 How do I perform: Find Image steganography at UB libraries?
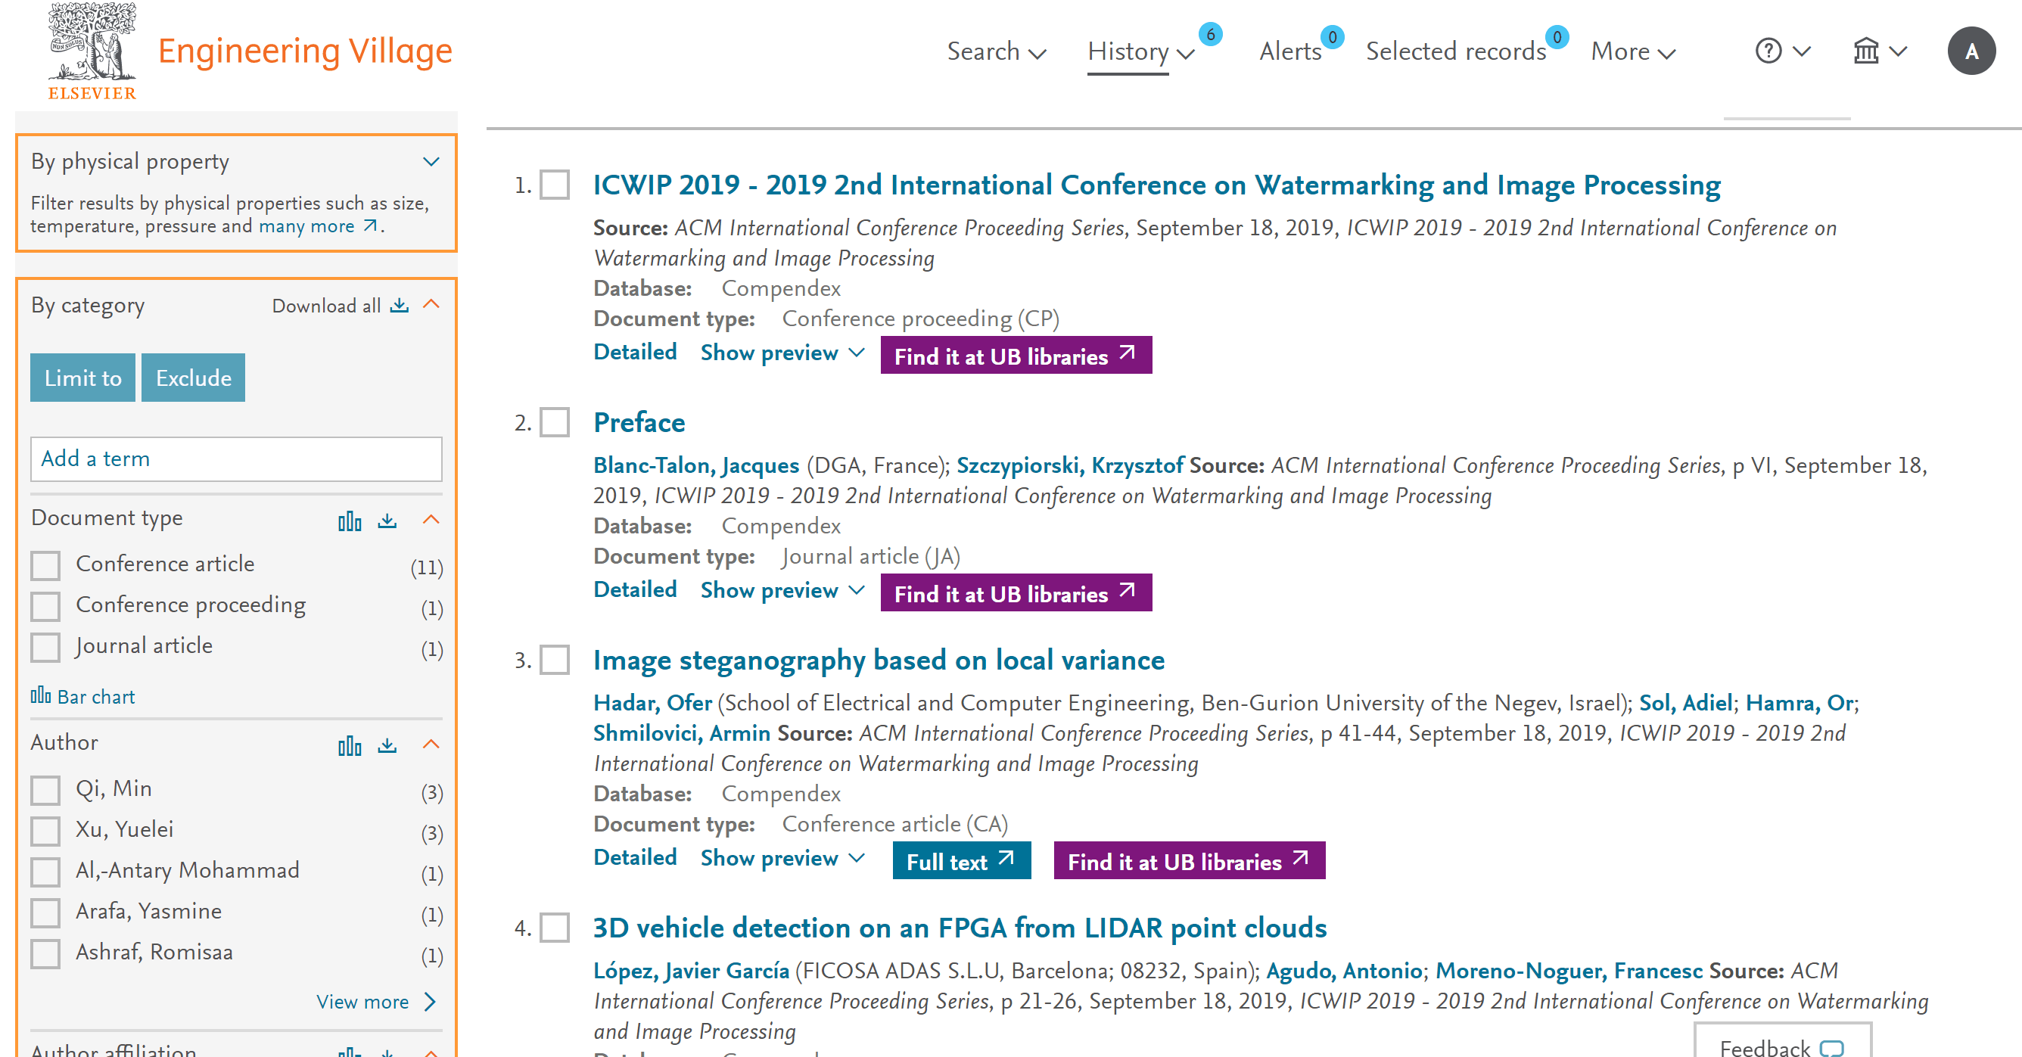pyautogui.click(x=1189, y=861)
